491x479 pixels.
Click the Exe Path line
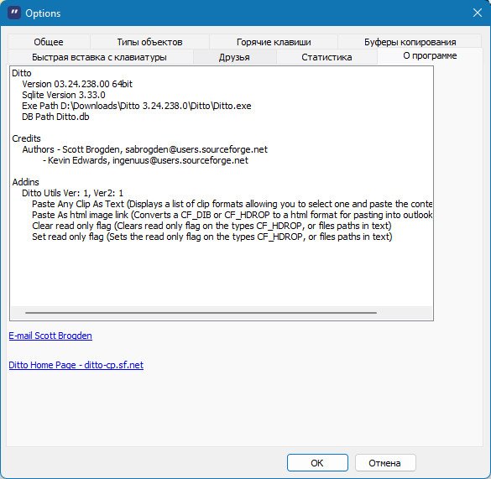137,106
